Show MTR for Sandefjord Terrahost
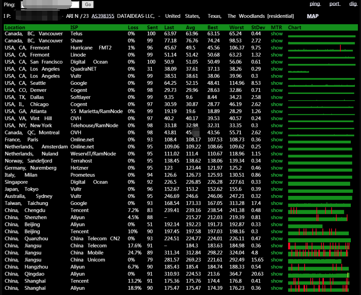361x295 pixels. (277, 161)
